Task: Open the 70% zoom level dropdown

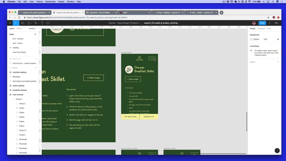Action: point(276,23)
